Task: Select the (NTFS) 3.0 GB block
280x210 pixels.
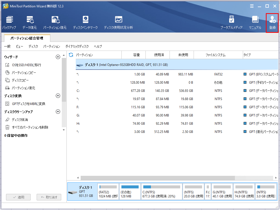Action: pos(266,192)
